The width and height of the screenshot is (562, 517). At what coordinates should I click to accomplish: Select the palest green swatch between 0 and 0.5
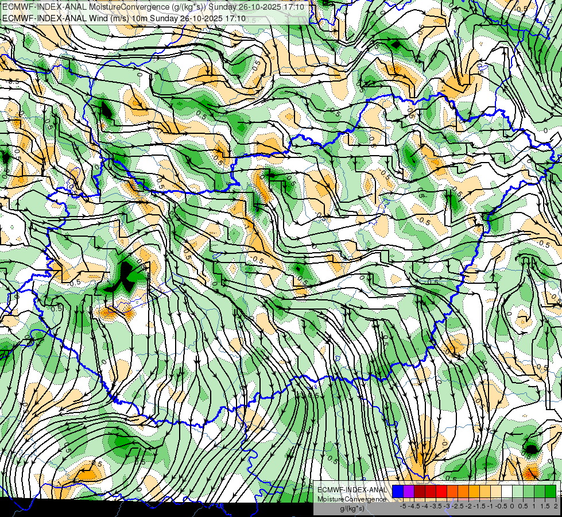click(x=518, y=492)
